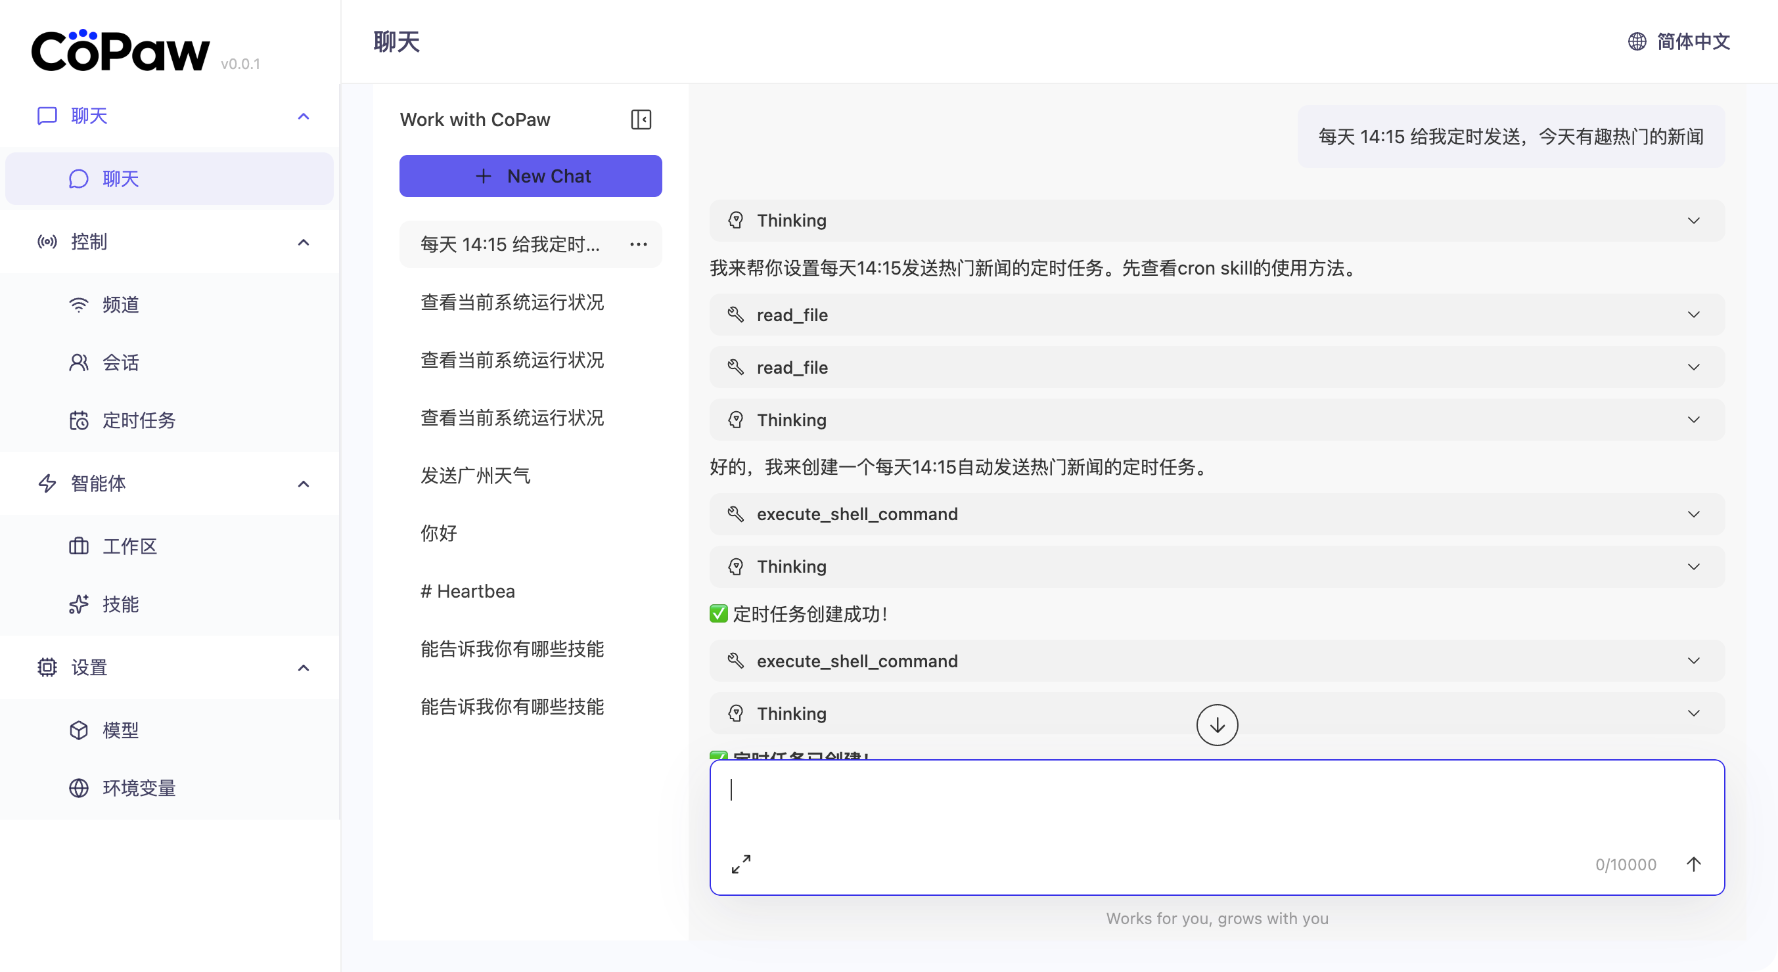
Task: Open the 技能 skills page
Action: 120,604
